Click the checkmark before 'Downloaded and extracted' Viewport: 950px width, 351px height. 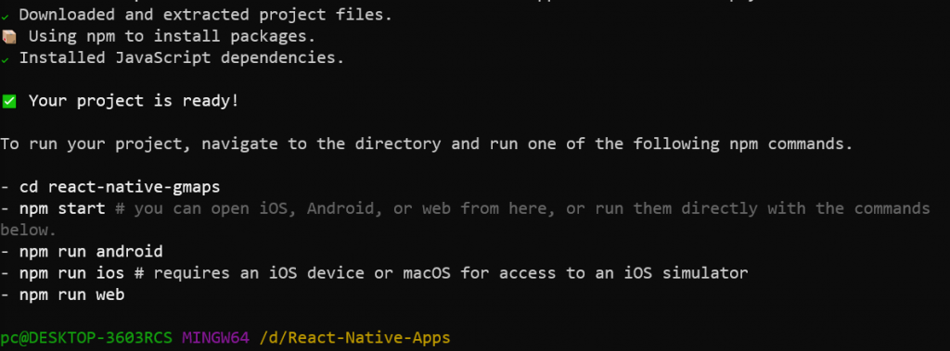(x=5, y=18)
